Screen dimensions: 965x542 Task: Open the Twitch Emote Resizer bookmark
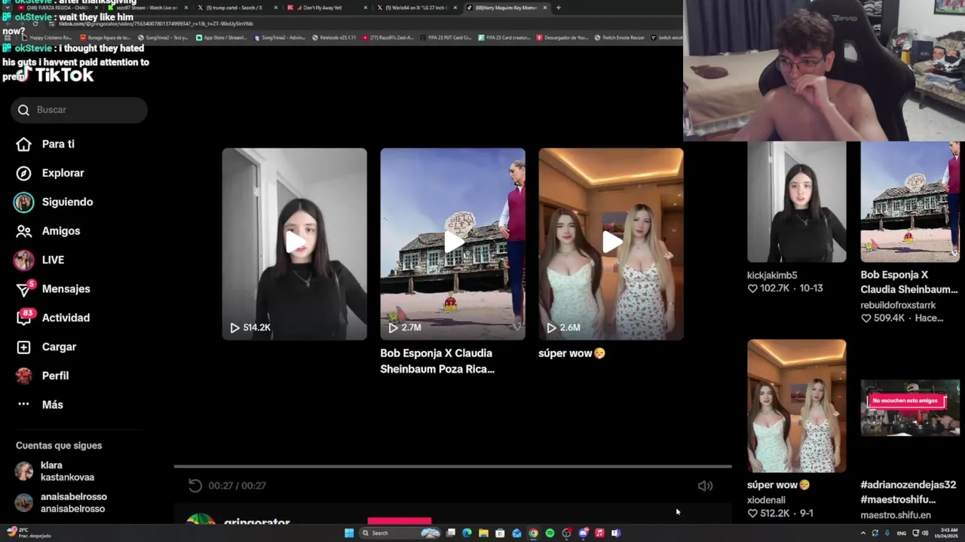tap(620, 37)
